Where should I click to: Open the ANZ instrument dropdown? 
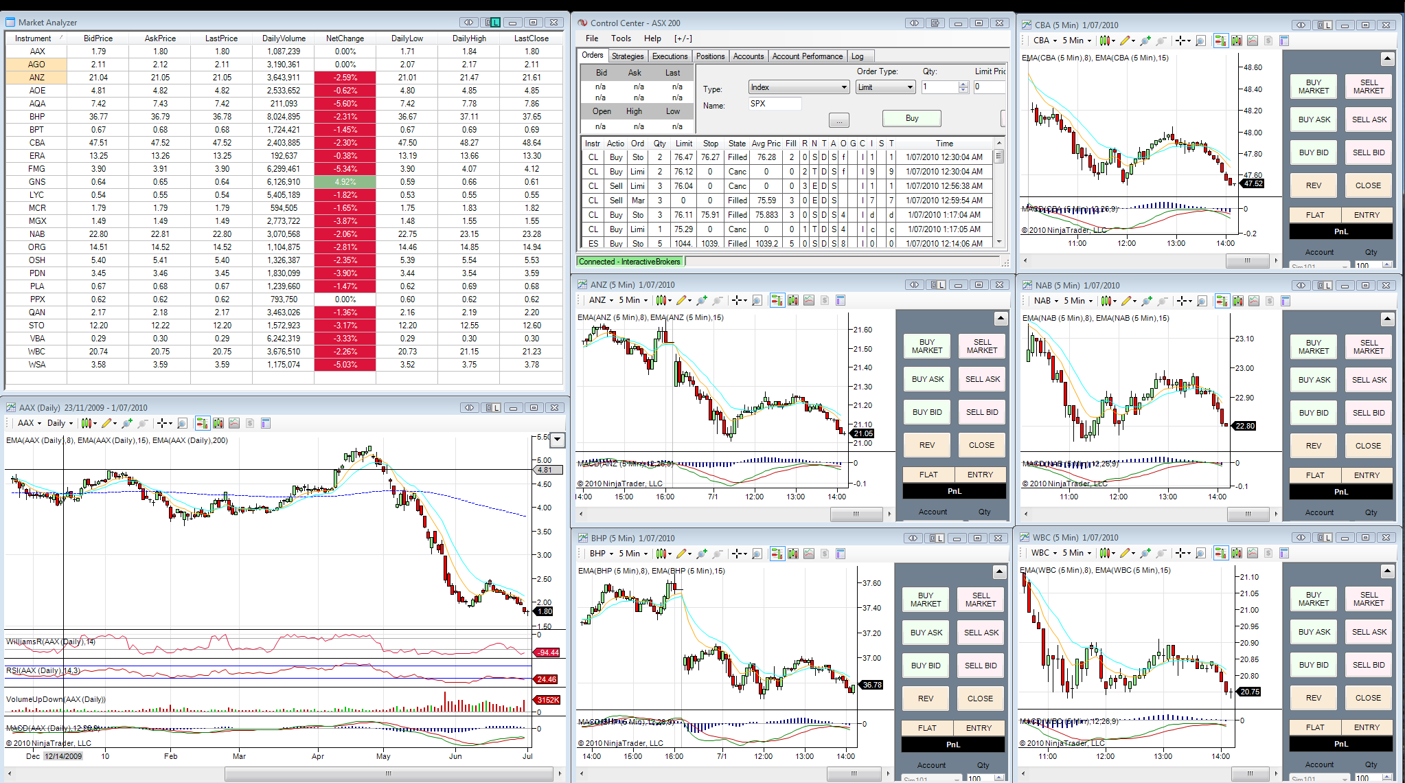[602, 300]
